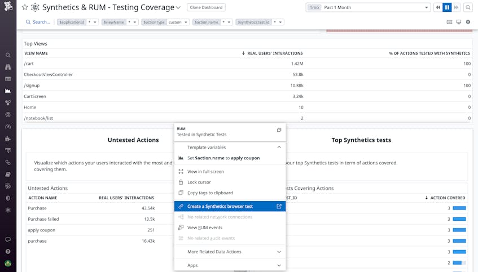Screen dimensions: 478x272
Task: Click the 1mo time range badge
Action: pos(314,7)
